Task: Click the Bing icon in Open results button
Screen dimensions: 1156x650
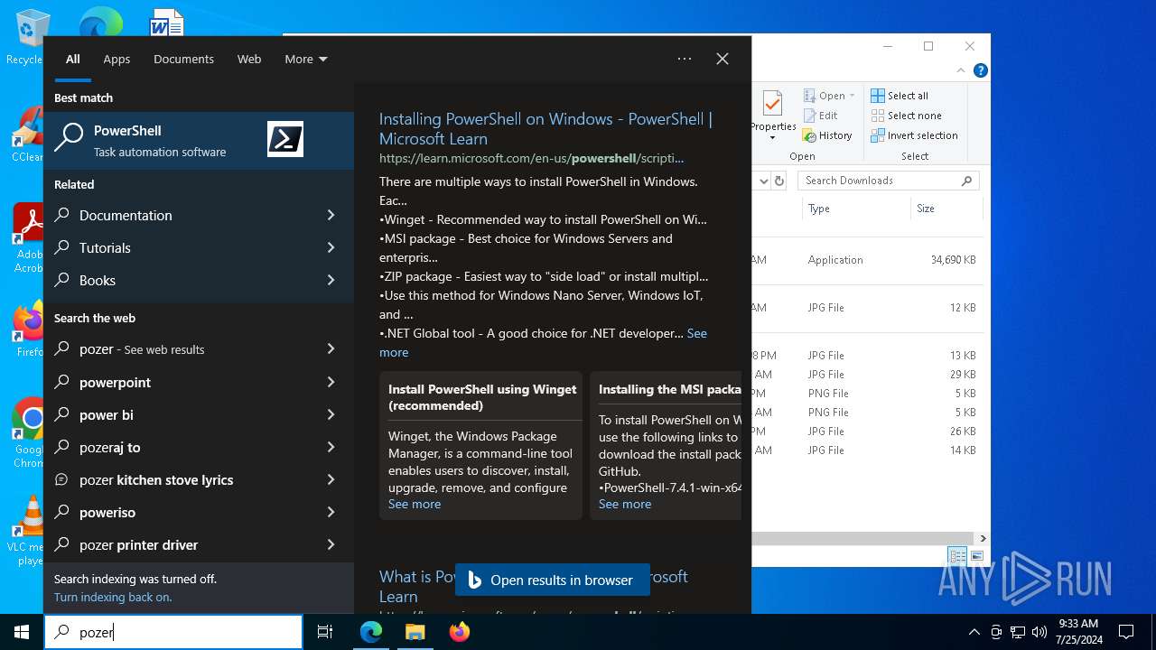Action: (475, 580)
